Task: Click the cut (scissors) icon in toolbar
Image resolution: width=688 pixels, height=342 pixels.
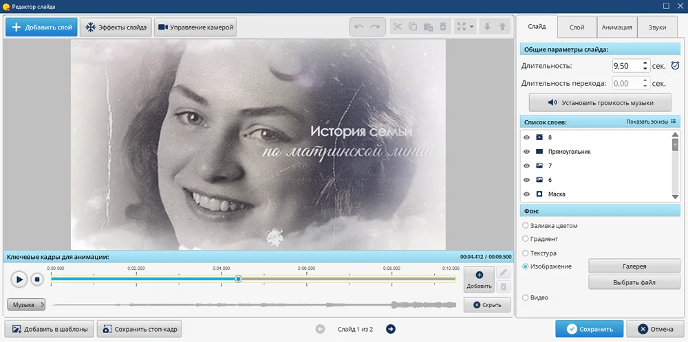Action: point(398,27)
